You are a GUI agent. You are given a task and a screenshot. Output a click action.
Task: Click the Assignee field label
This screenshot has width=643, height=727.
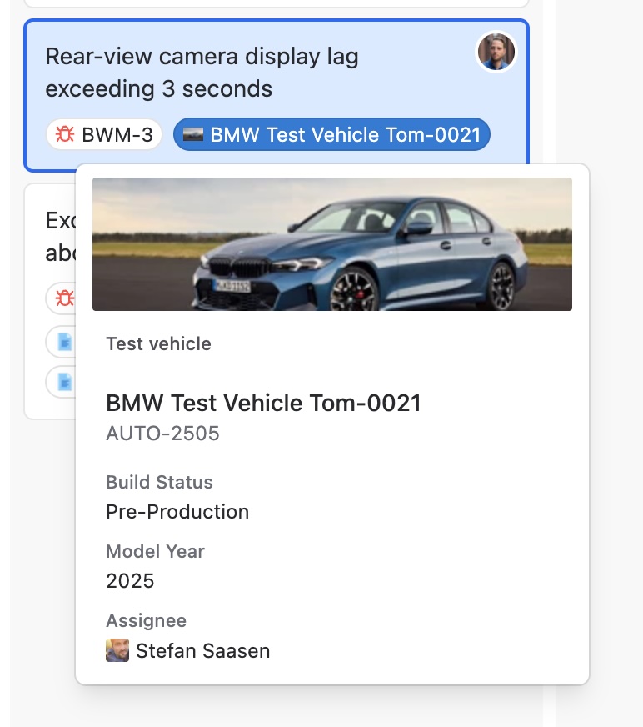[x=147, y=620]
